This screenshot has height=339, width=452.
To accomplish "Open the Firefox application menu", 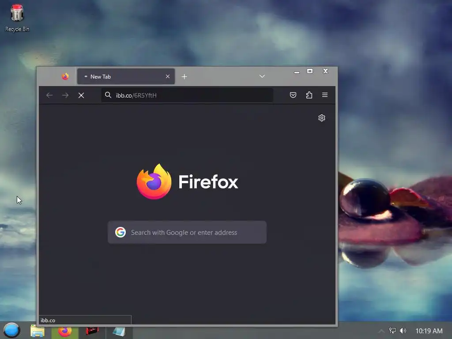I will click(x=325, y=95).
